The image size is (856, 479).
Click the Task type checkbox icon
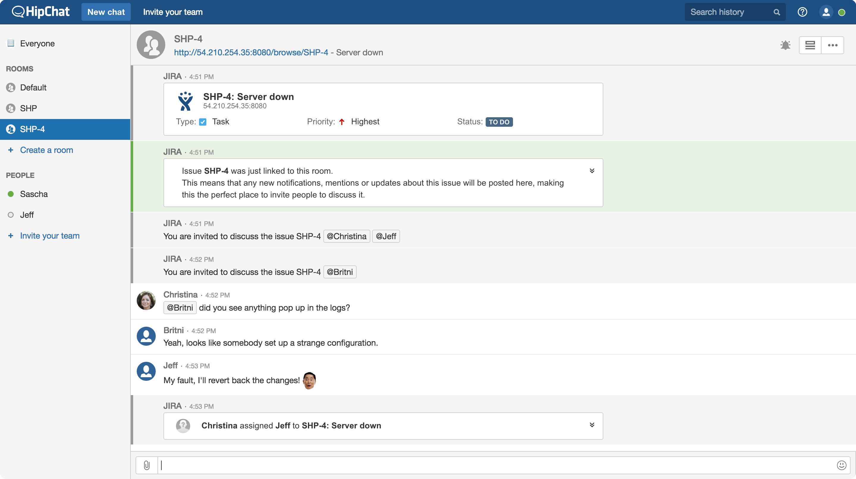click(x=203, y=122)
